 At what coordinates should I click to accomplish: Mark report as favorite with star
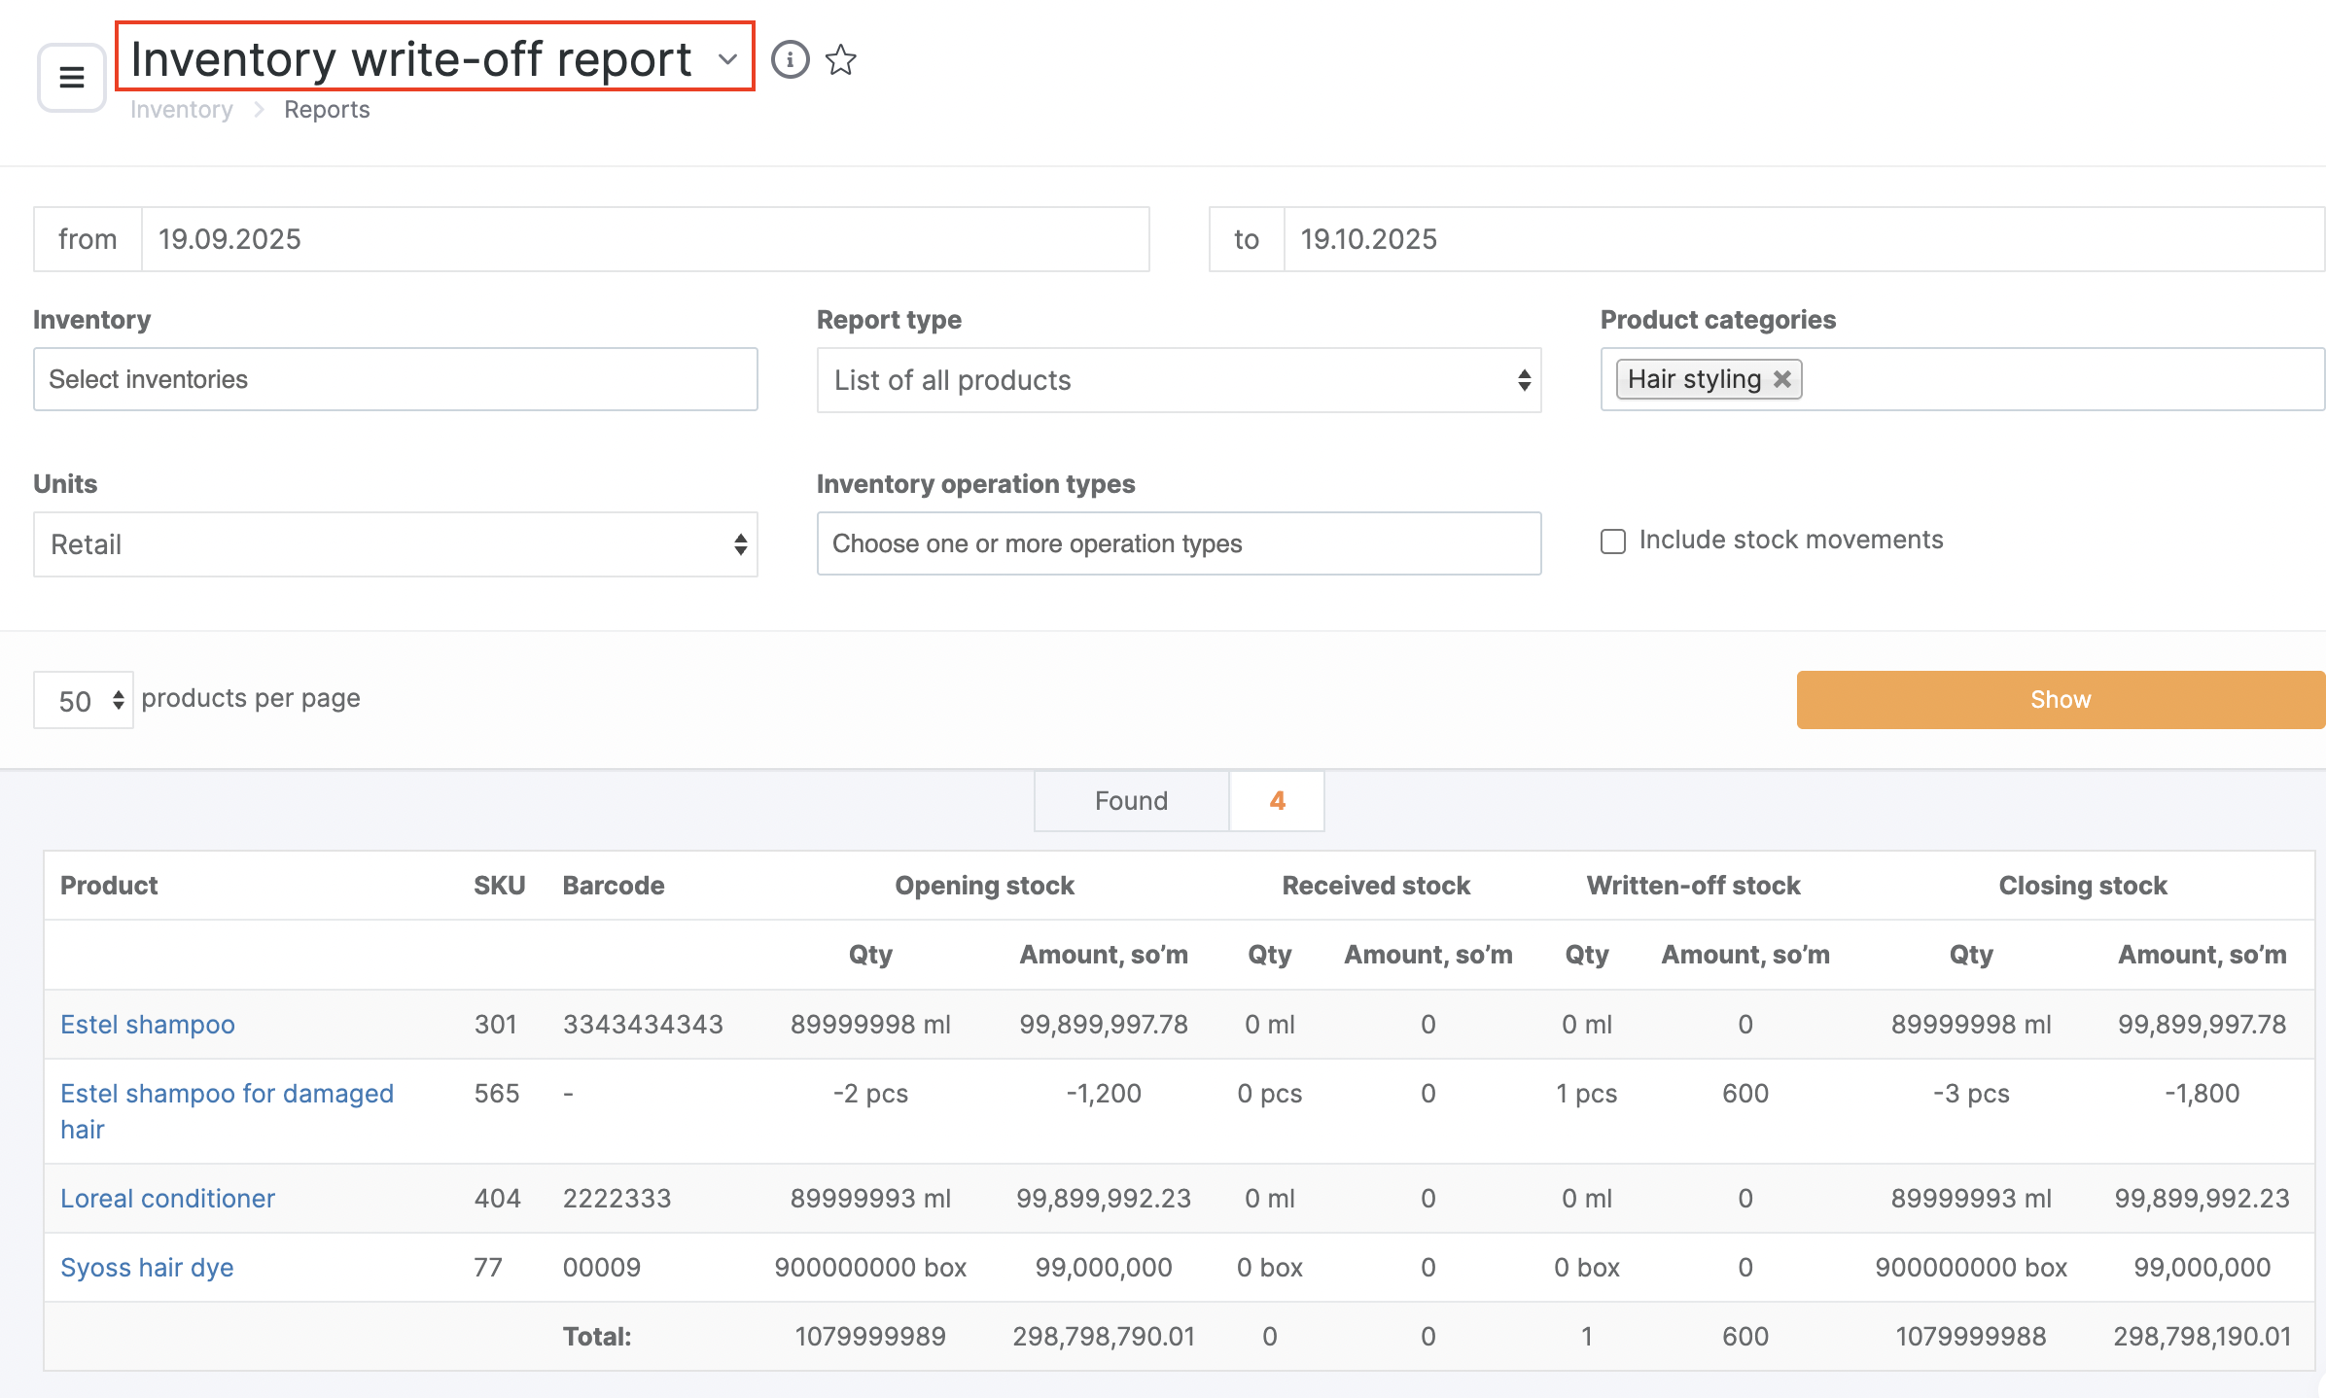840,60
